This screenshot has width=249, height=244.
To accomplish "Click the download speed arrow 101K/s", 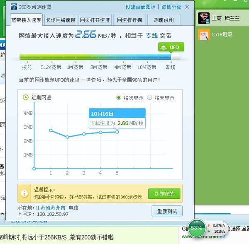I will pos(209,231).
